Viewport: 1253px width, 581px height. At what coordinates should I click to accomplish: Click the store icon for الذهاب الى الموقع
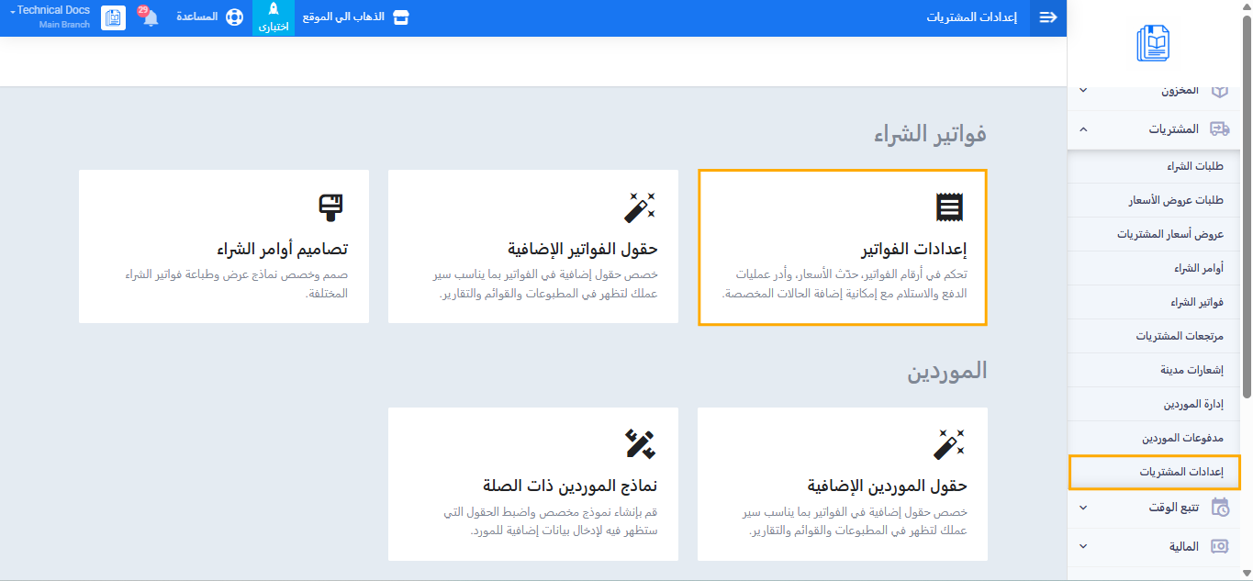pos(400,17)
